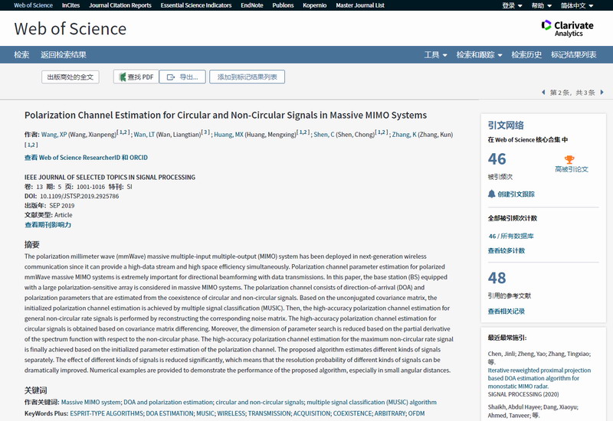Click the 导出 export button
The image size is (613, 421).
coord(182,77)
